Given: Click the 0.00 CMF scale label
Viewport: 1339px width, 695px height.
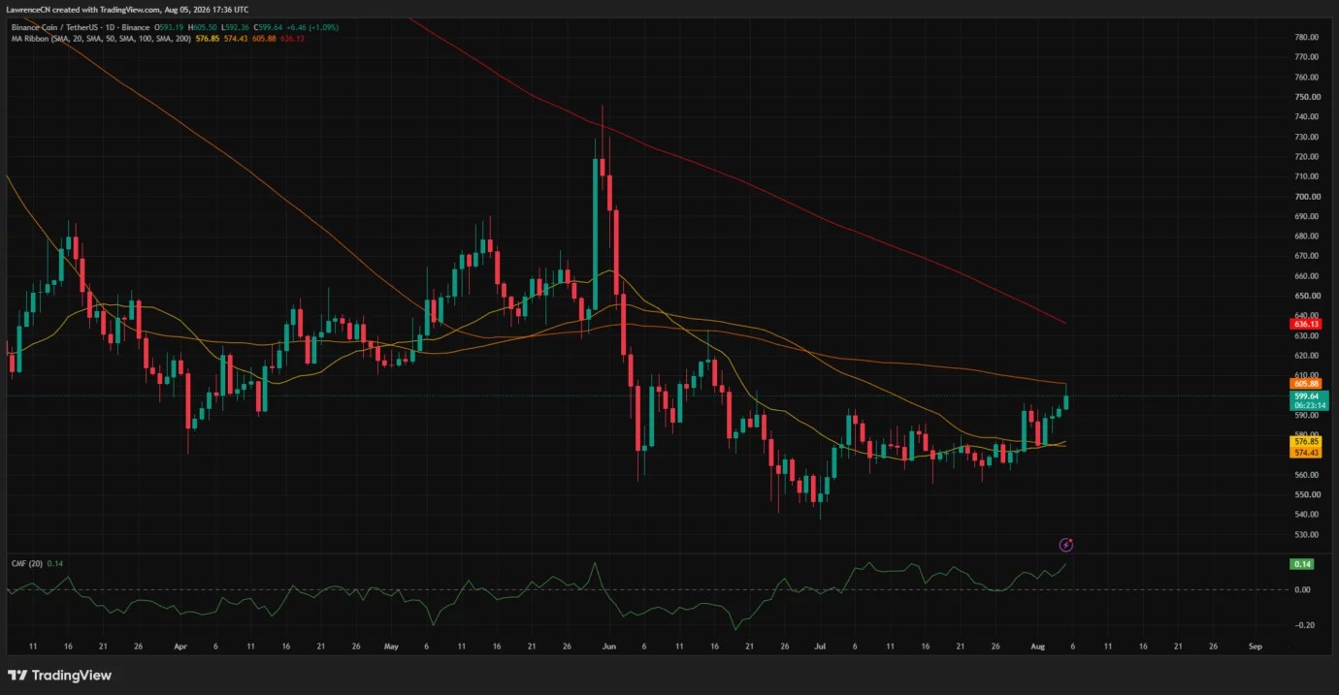Looking at the screenshot, I should tap(1303, 590).
